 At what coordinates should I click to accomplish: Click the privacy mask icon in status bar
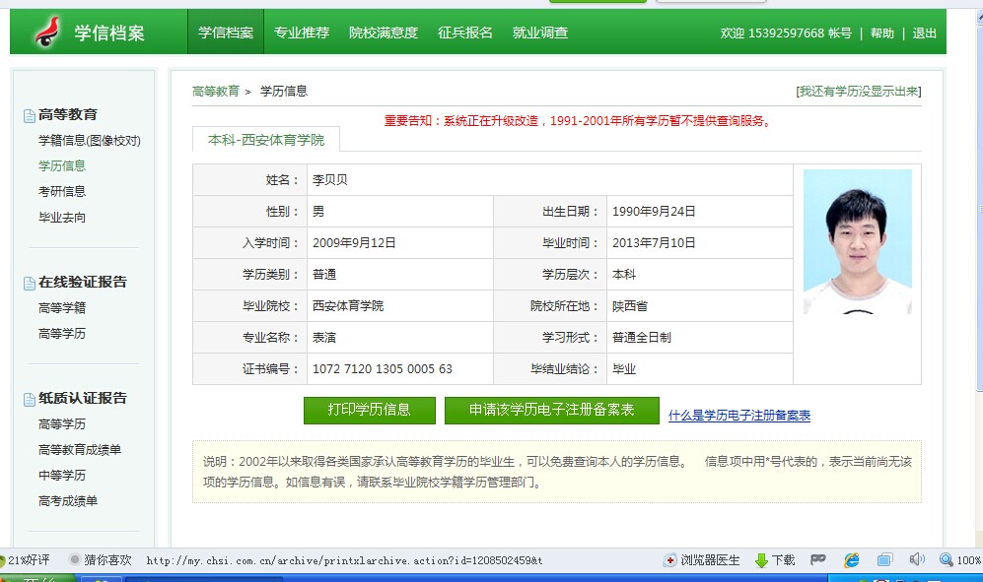(x=817, y=559)
